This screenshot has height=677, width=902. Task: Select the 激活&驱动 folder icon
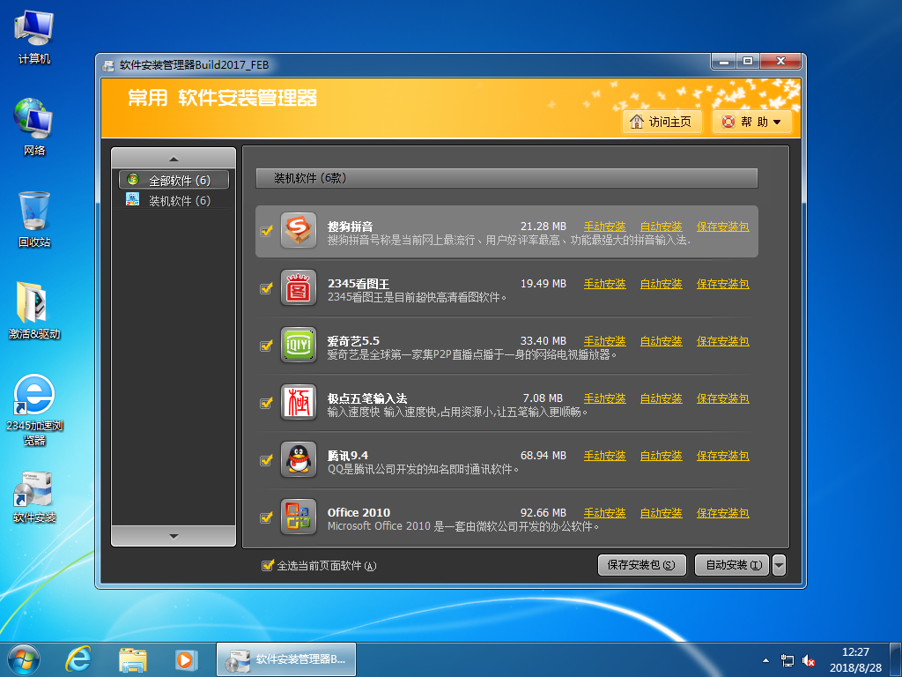click(x=34, y=311)
